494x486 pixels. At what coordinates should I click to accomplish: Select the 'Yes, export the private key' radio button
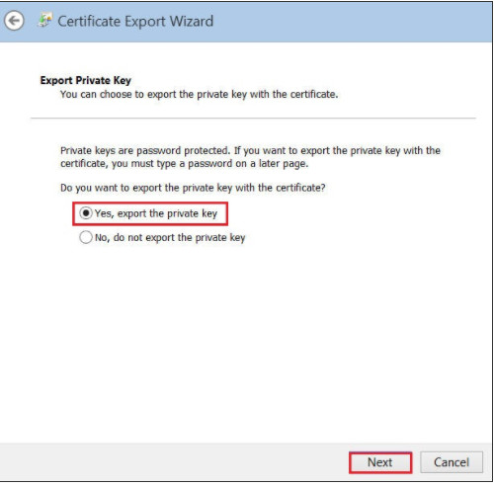[x=86, y=213]
